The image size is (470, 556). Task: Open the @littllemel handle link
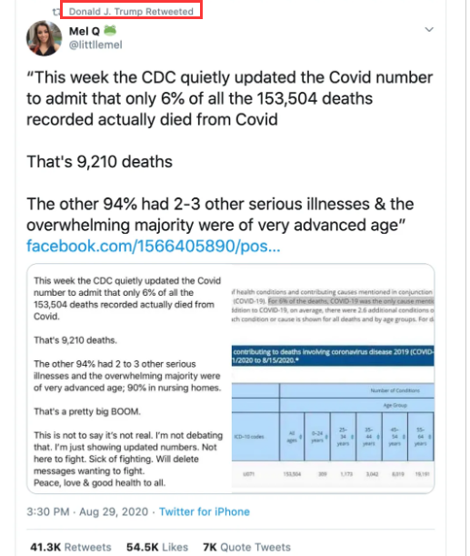95,45
